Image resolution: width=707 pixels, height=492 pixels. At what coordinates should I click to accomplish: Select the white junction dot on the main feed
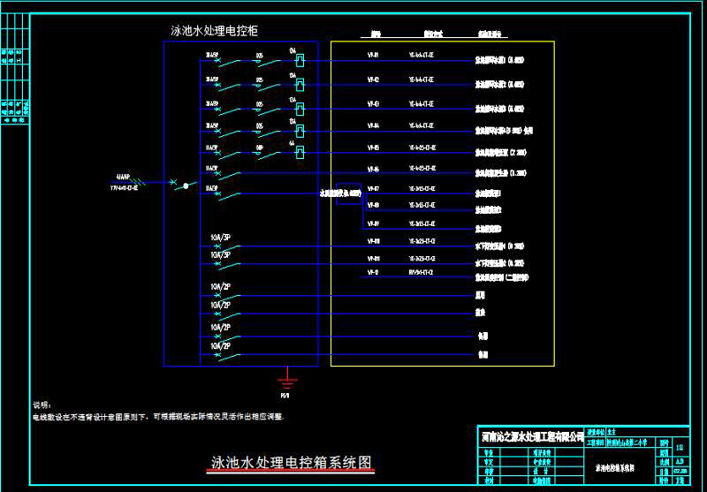coord(186,186)
